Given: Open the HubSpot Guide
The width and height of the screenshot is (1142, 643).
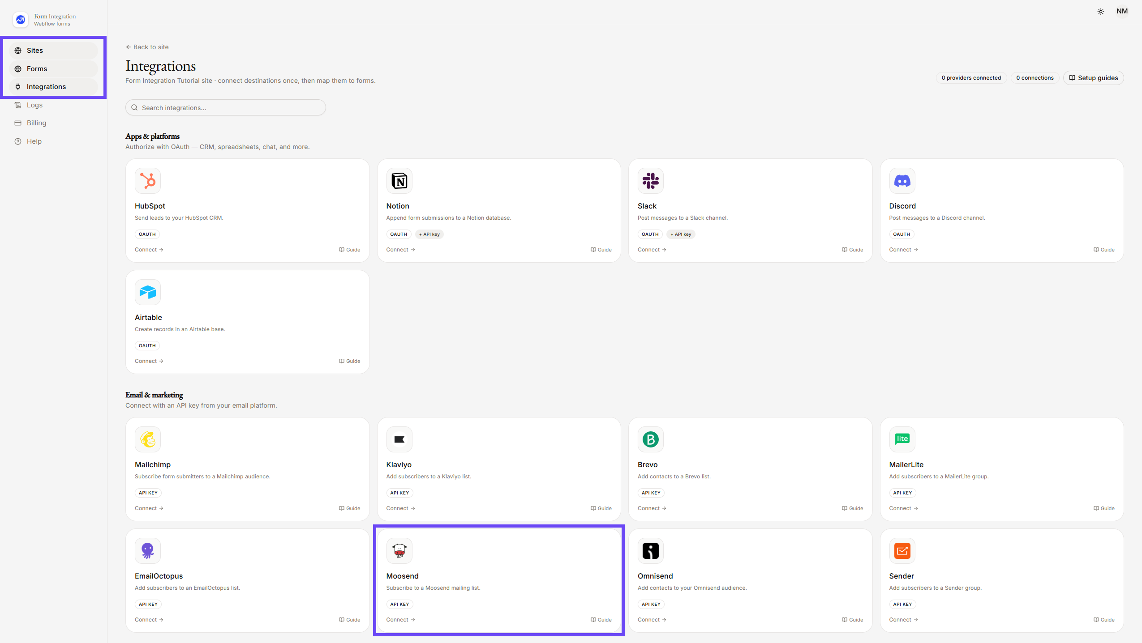Looking at the screenshot, I should point(349,250).
